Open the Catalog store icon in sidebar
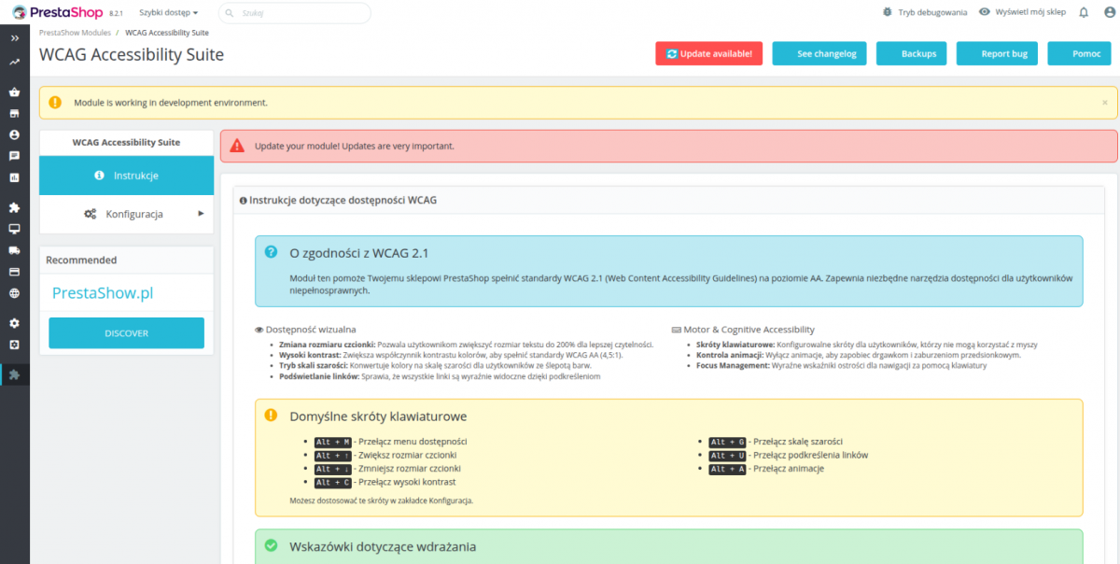 coord(15,113)
